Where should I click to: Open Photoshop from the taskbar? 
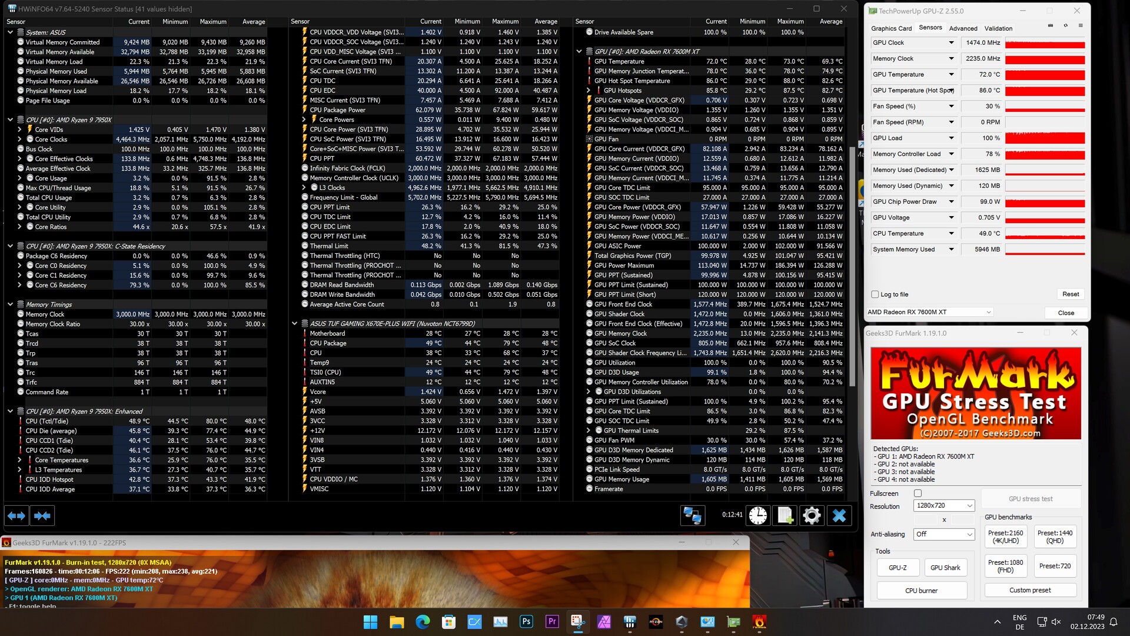[x=526, y=621]
